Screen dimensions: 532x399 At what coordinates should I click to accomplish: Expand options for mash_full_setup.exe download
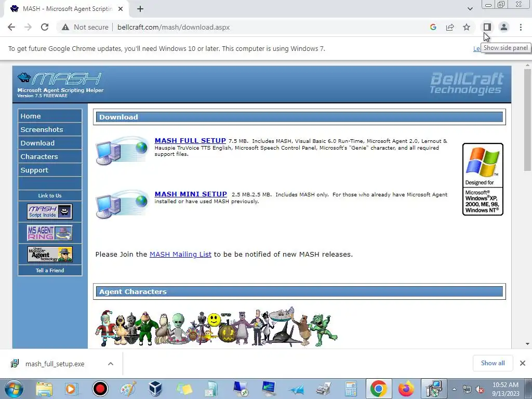tap(111, 364)
